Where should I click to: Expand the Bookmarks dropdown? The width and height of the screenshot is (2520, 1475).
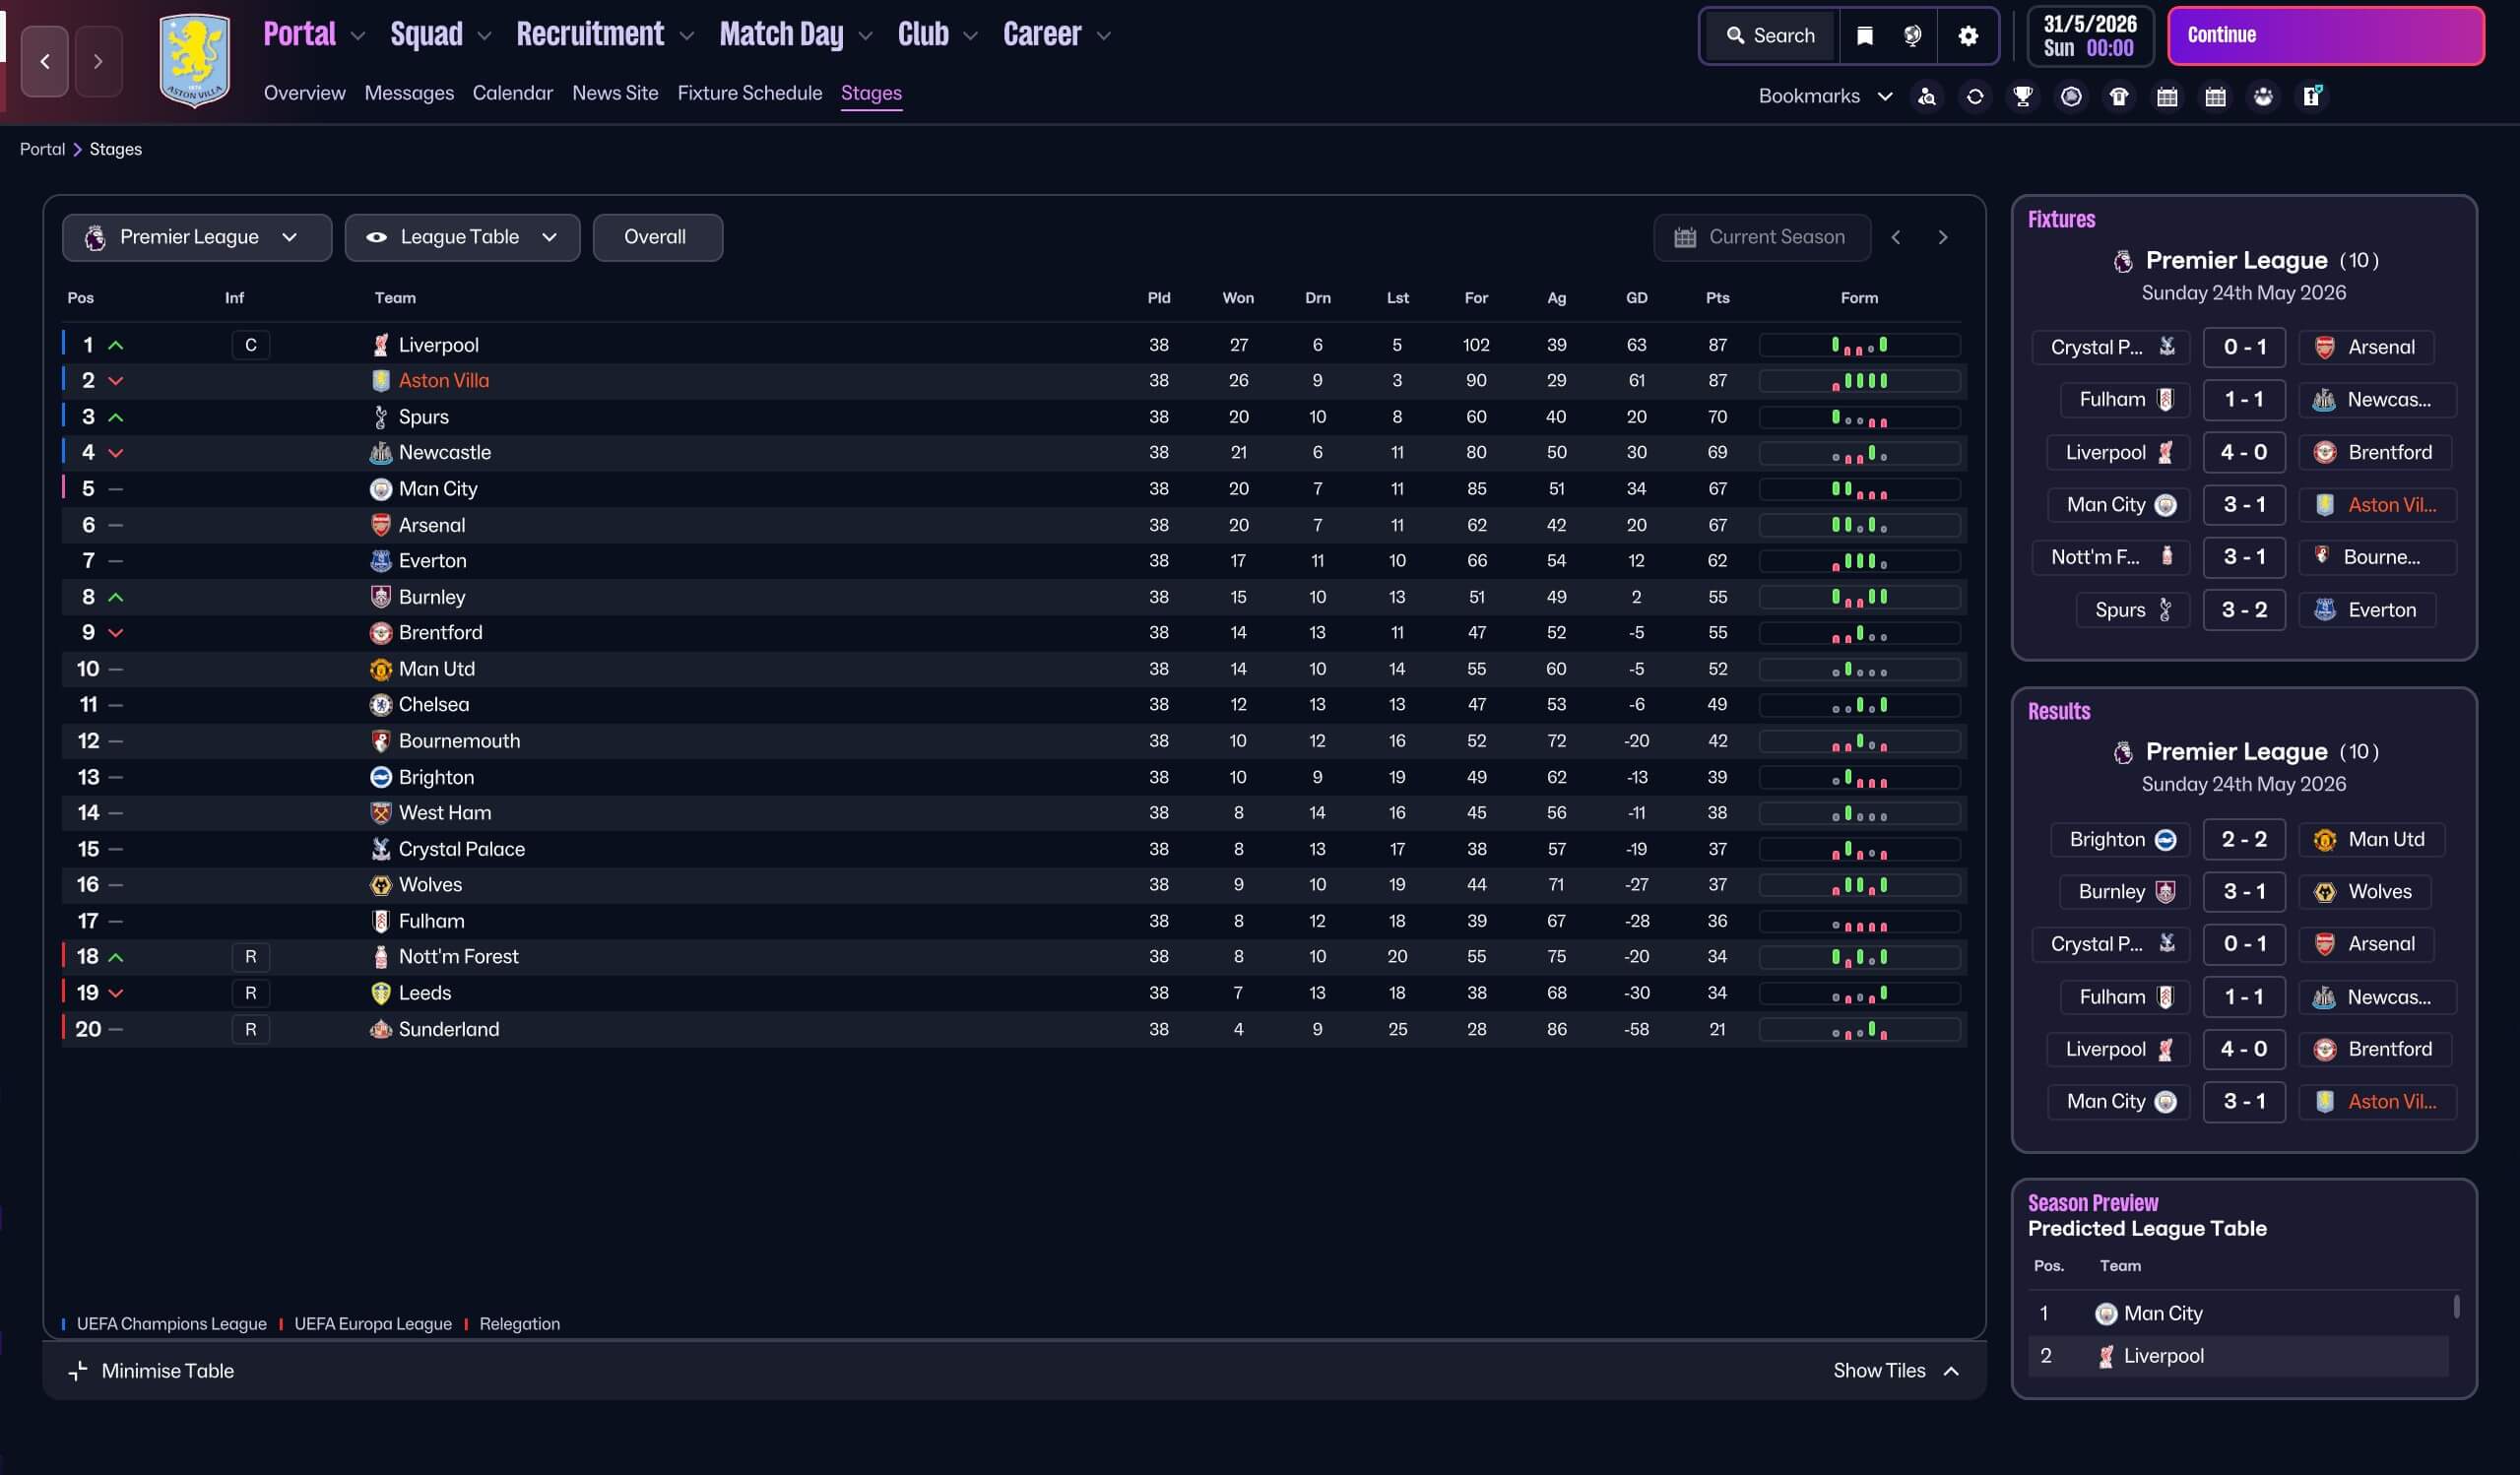tap(1825, 97)
